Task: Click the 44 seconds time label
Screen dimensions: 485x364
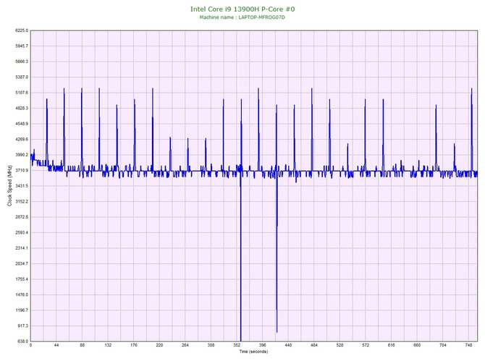Action: pos(56,345)
